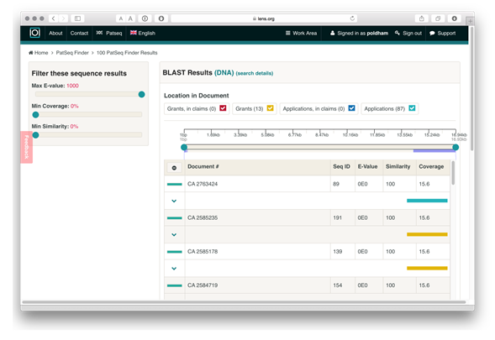
Task: Open the Support menu item
Action: click(x=443, y=33)
